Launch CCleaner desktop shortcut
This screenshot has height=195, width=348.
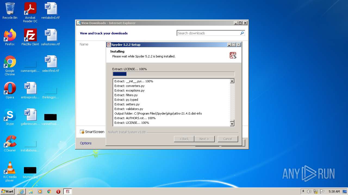click(10, 144)
